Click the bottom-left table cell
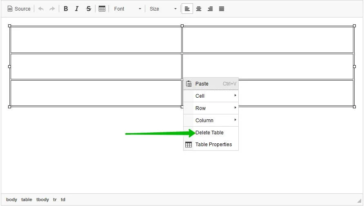 96,93
